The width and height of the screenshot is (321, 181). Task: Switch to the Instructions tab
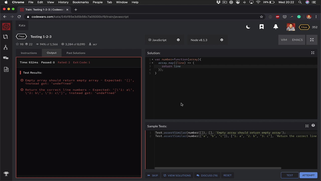[x=29, y=53]
